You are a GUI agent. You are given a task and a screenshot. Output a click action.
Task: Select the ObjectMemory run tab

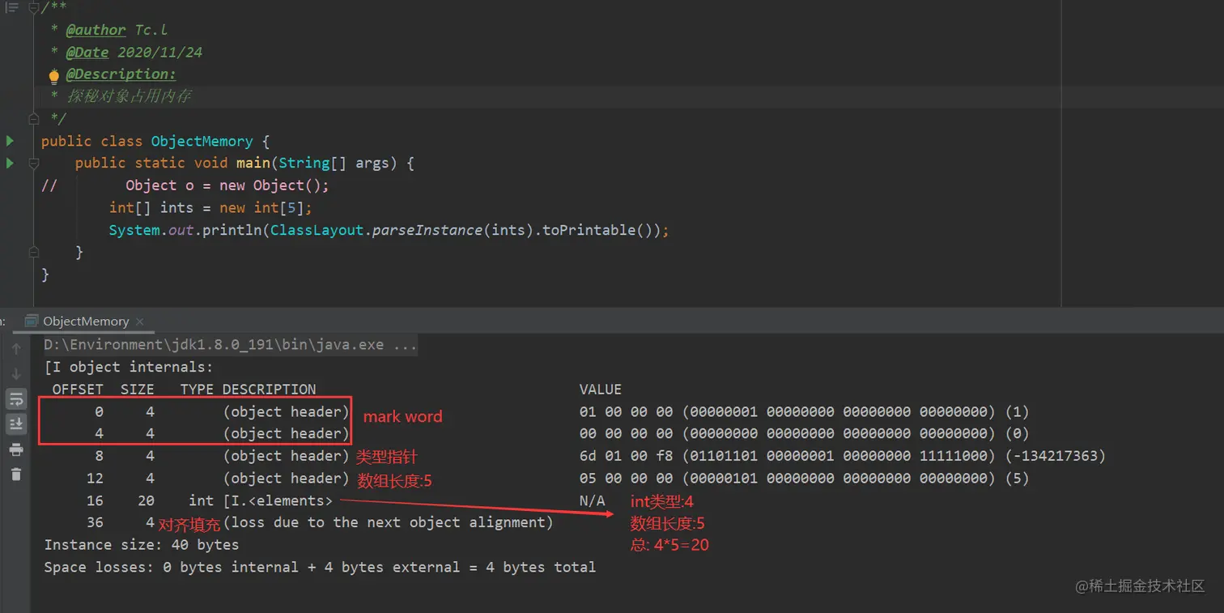point(86,321)
